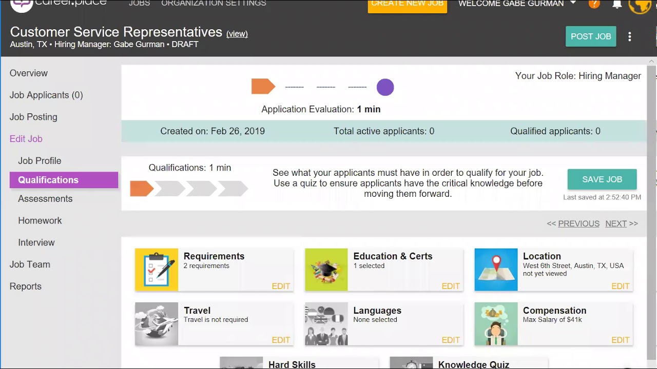Viewport: 657px width, 369px height.
Task: Open the JOBS menu
Action: [x=140, y=4]
